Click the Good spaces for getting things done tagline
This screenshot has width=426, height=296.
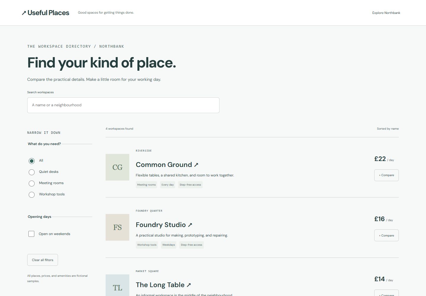pyautogui.click(x=106, y=13)
